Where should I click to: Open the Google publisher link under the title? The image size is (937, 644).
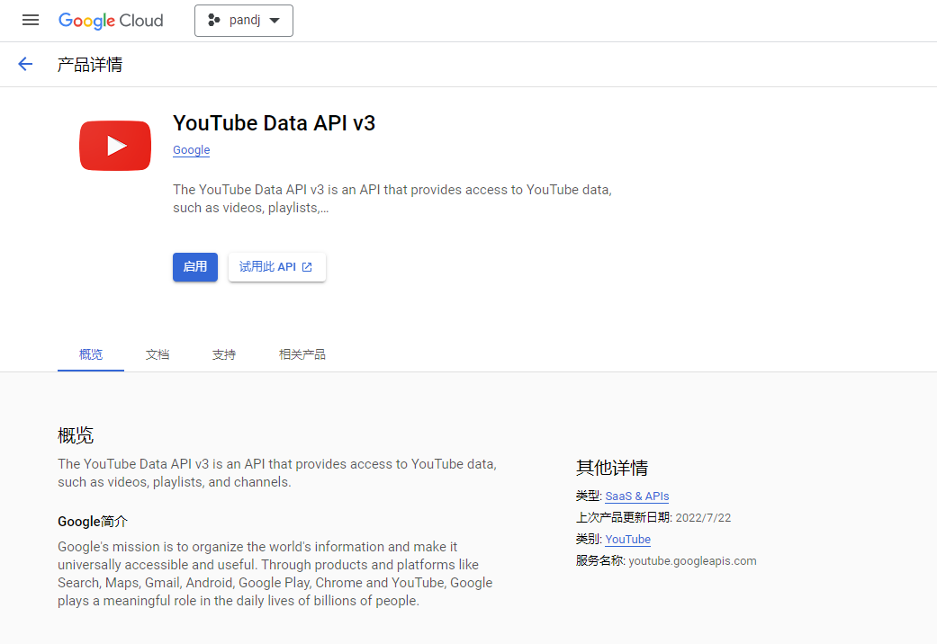pyautogui.click(x=191, y=150)
